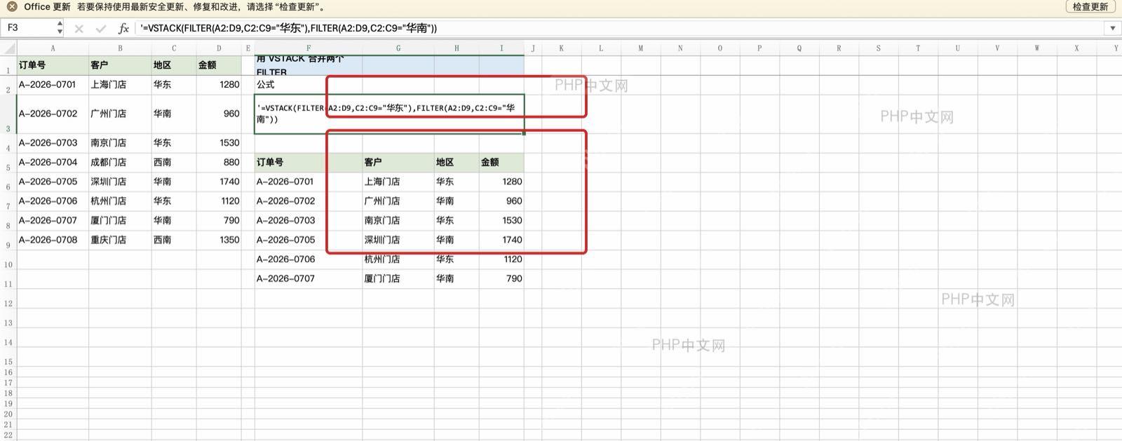This screenshot has height=441, width=1122.
Task: Select cell A-2026-0707 in column F
Action: 309,279
